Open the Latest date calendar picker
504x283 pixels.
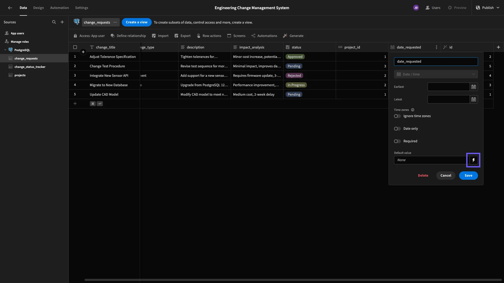[x=474, y=99]
